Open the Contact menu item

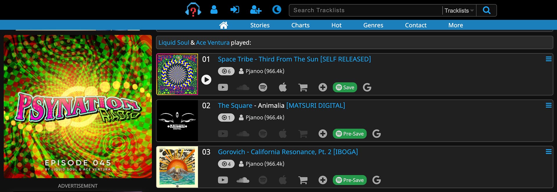tap(415, 25)
